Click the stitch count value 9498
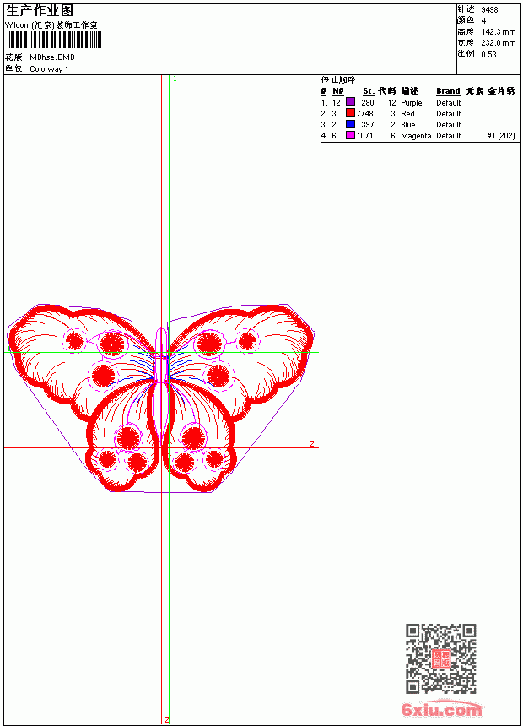The height and width of the screenshot is (726, 523). 489,10
